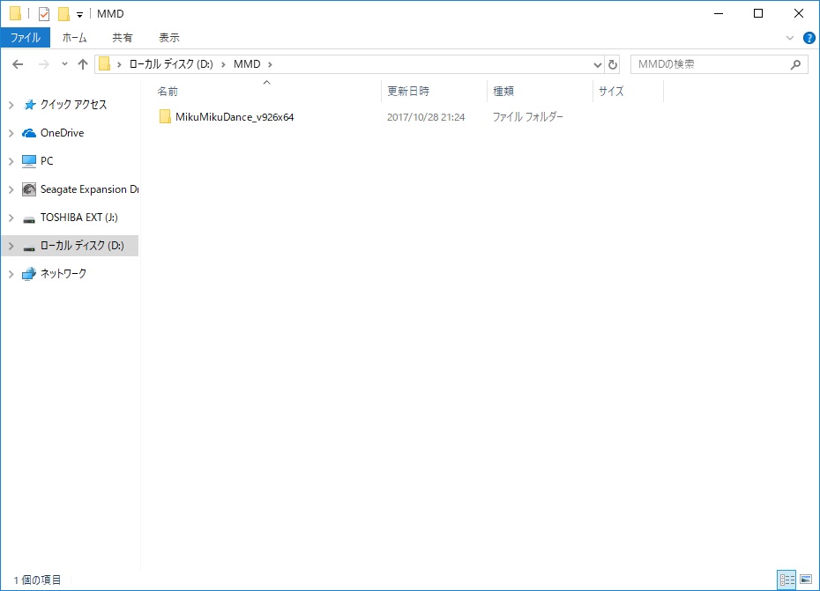820x591 pixels.
Task: Sort by the 名前 column header
Action: click(x=168, y=92)
